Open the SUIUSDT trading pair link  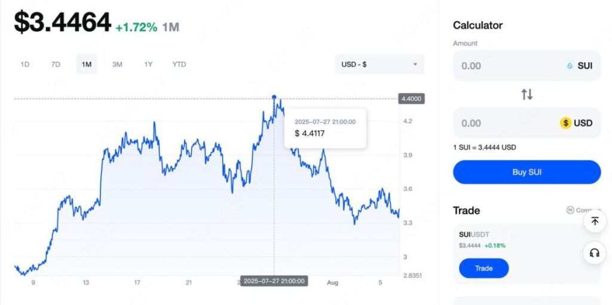click(474, 235)
